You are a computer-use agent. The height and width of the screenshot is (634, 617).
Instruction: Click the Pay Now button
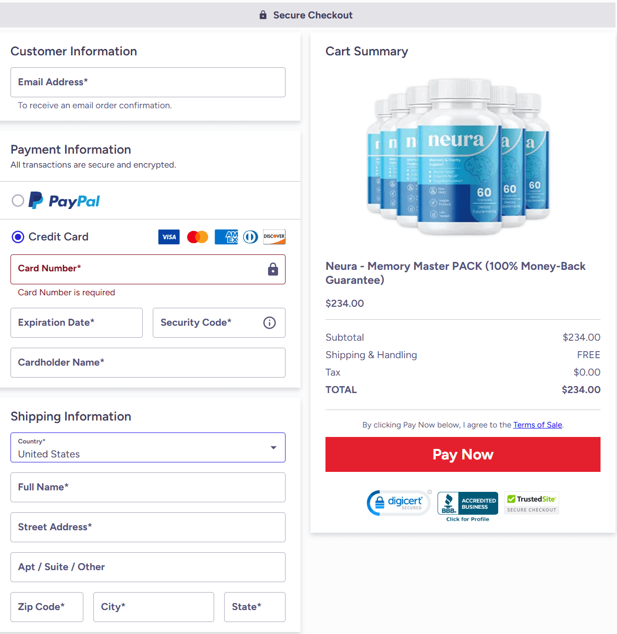tap(463, 454)
